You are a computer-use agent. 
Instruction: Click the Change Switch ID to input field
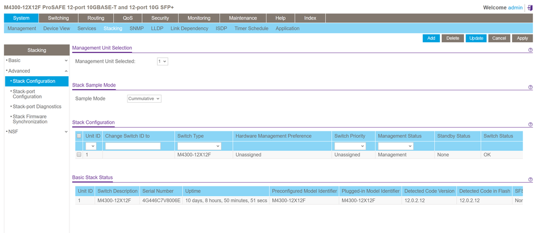[133, 146]
